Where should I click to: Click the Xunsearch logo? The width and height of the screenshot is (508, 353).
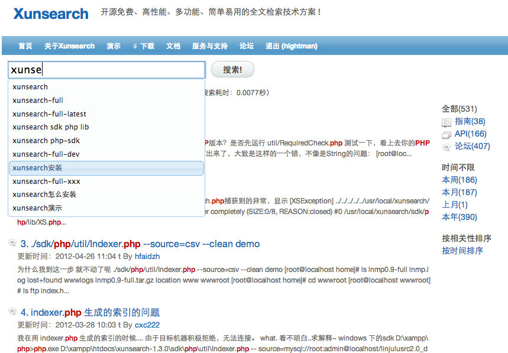click(x=51, y=14)
